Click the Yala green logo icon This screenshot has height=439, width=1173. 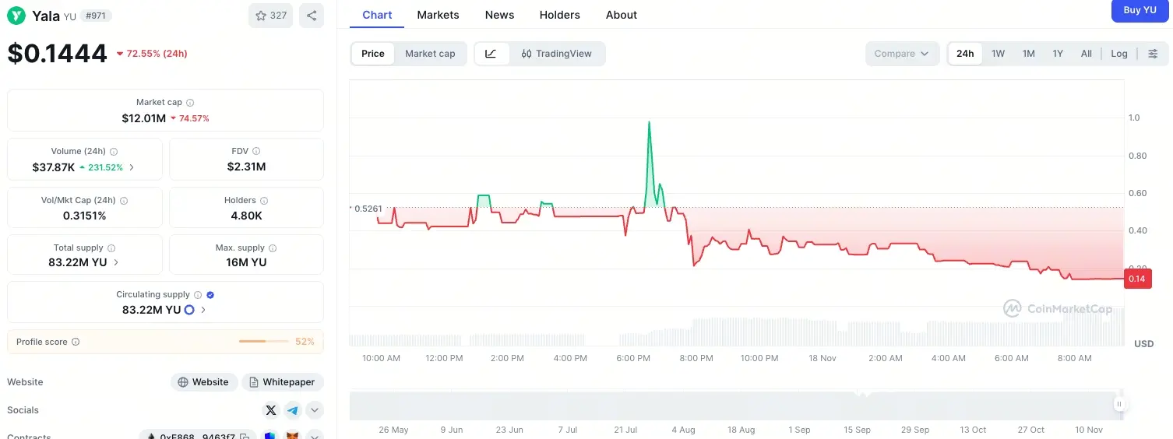point(16,16)
